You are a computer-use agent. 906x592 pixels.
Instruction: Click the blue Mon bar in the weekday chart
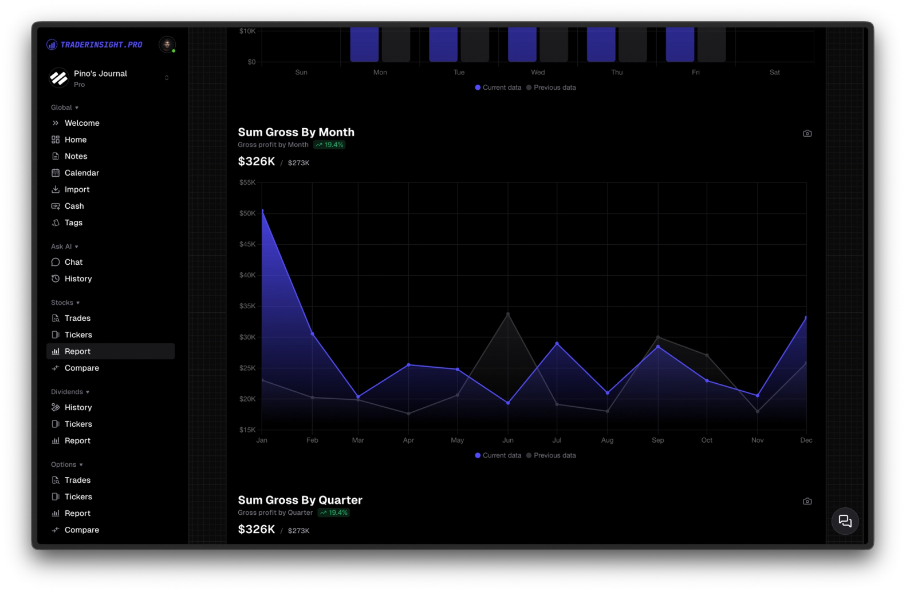pos(364,44)
